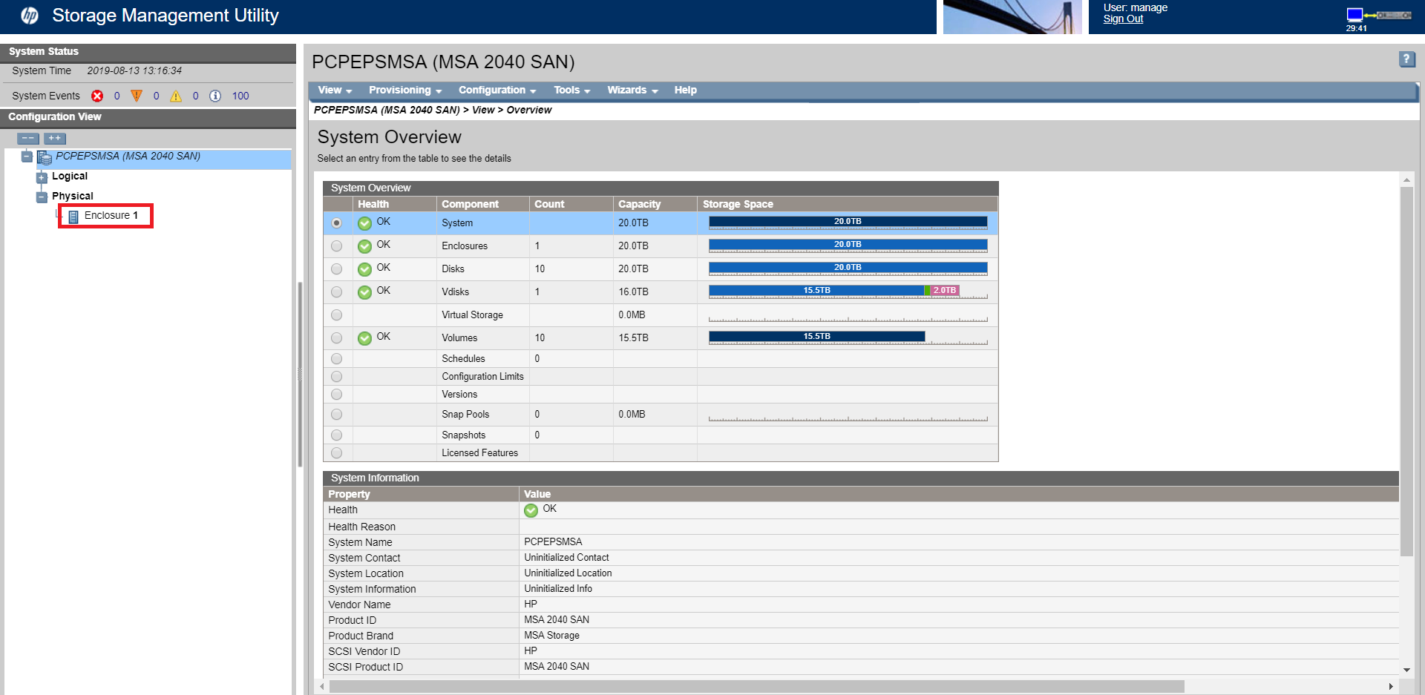Open the View dropdown menu
The width and height of the screenshot is (1425, 695).
pos(335,90)
